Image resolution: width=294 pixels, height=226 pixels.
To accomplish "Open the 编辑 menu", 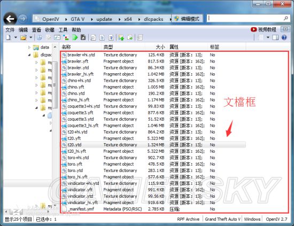I will pos(23,29).
